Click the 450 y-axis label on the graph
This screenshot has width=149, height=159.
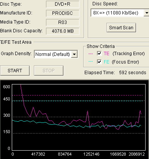click(6, 99)
